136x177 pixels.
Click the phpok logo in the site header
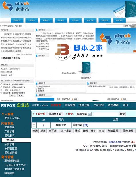point(16,6)
